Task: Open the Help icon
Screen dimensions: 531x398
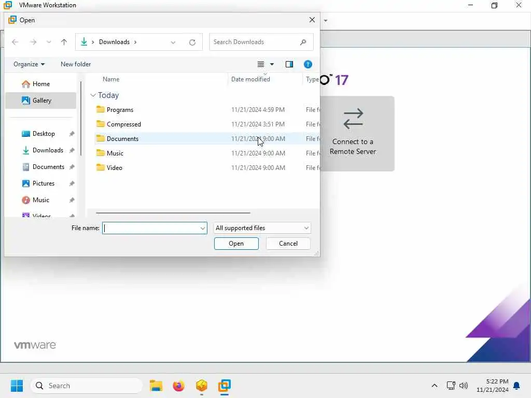Action: (308, 64)
